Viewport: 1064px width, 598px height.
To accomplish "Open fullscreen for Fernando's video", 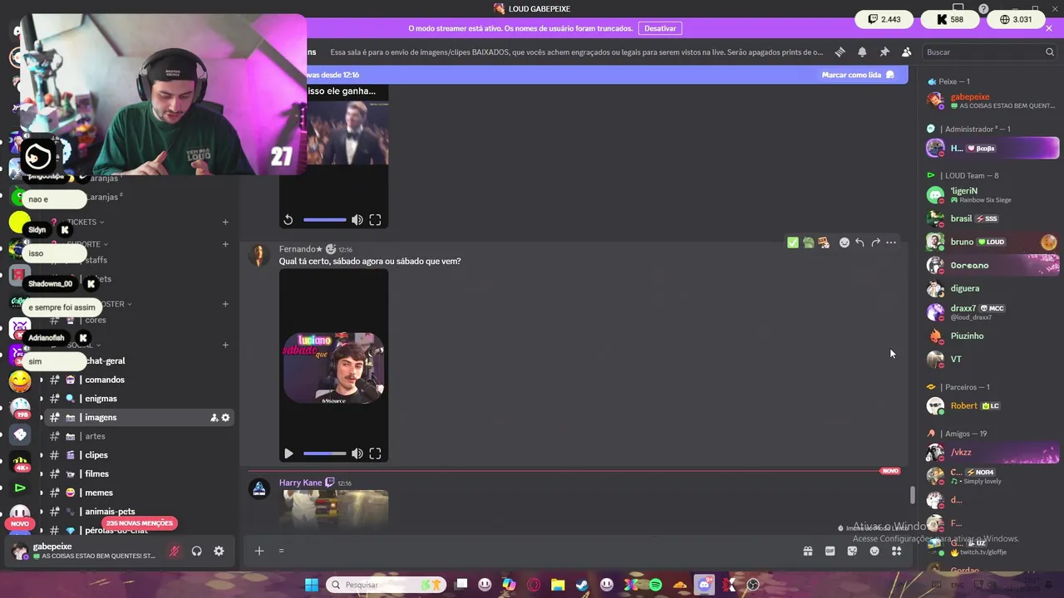I will pos(376,453).
